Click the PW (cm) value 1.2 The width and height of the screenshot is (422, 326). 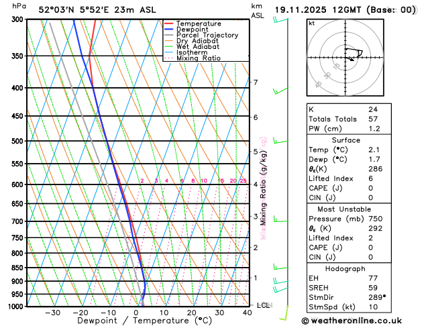point(374,129)
